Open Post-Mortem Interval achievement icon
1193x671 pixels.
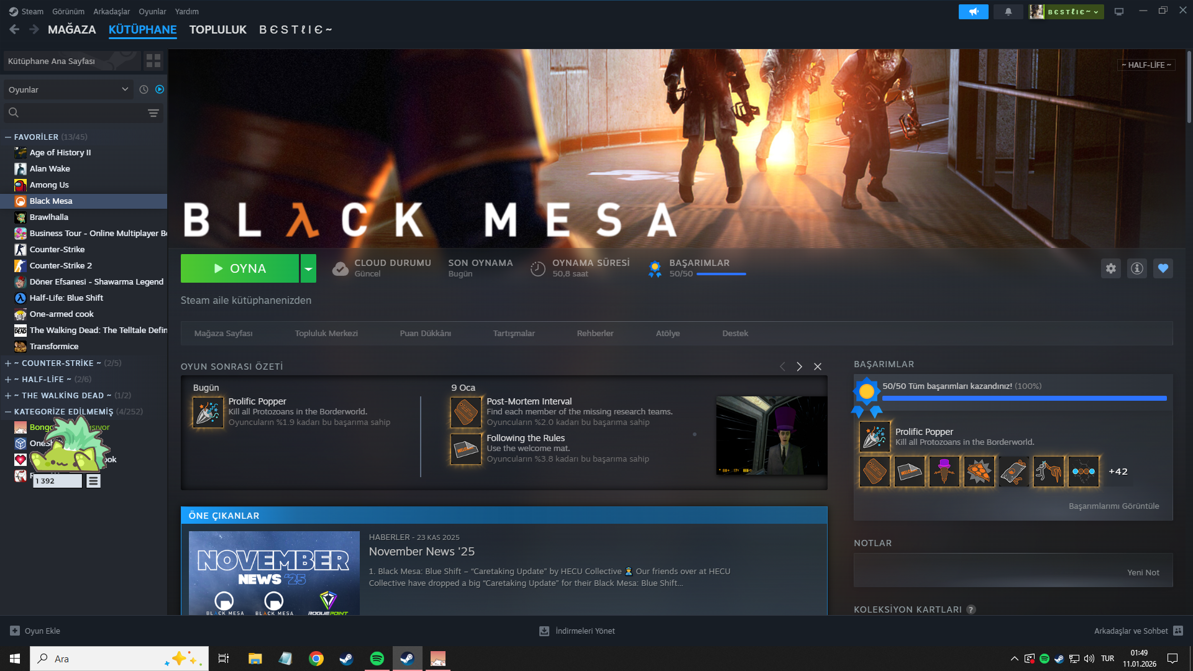click(x=466, y=413)
